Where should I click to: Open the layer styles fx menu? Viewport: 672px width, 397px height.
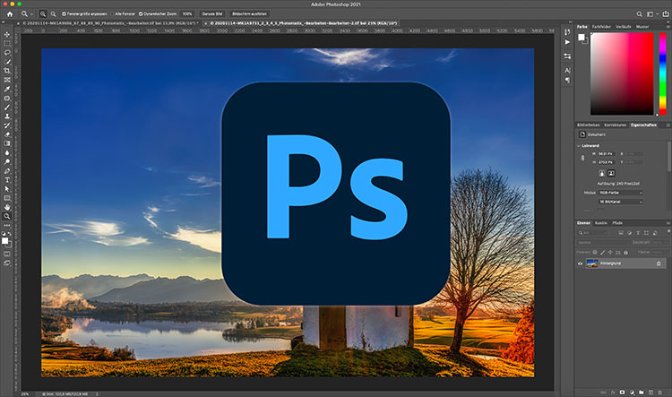click(x=613, y=393)
